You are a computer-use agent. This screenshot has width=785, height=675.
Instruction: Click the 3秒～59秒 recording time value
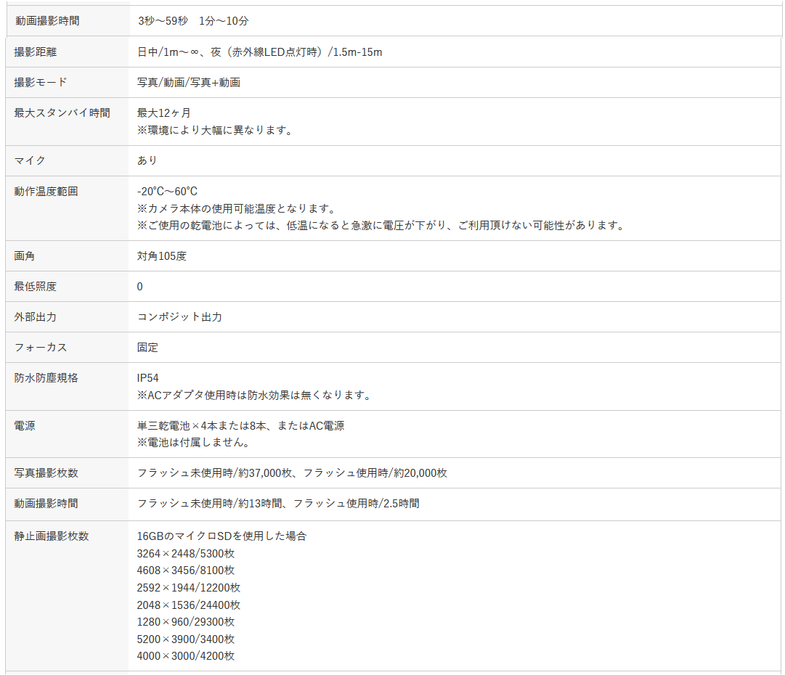pos(163,21)
